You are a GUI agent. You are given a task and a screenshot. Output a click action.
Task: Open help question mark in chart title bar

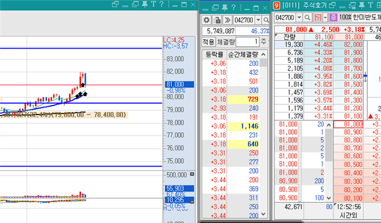[161, 4]
